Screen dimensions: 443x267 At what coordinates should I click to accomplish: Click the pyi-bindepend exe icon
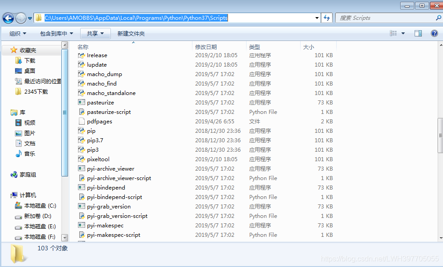coord(82,187)
